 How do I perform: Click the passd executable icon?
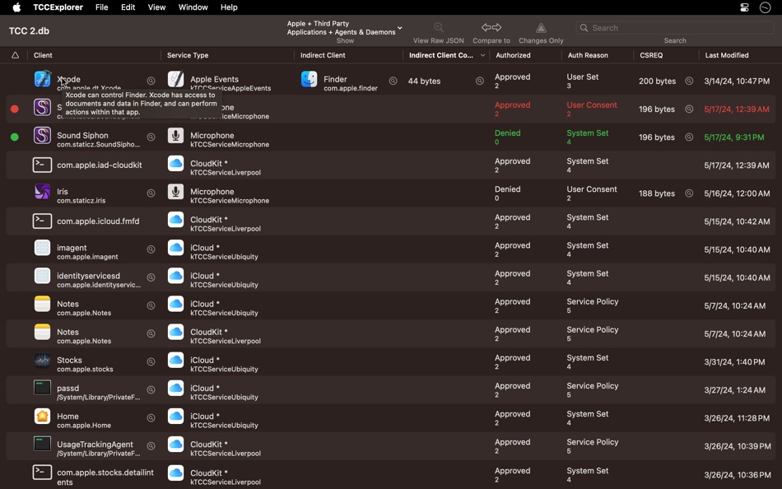click(x=42, y=388)
